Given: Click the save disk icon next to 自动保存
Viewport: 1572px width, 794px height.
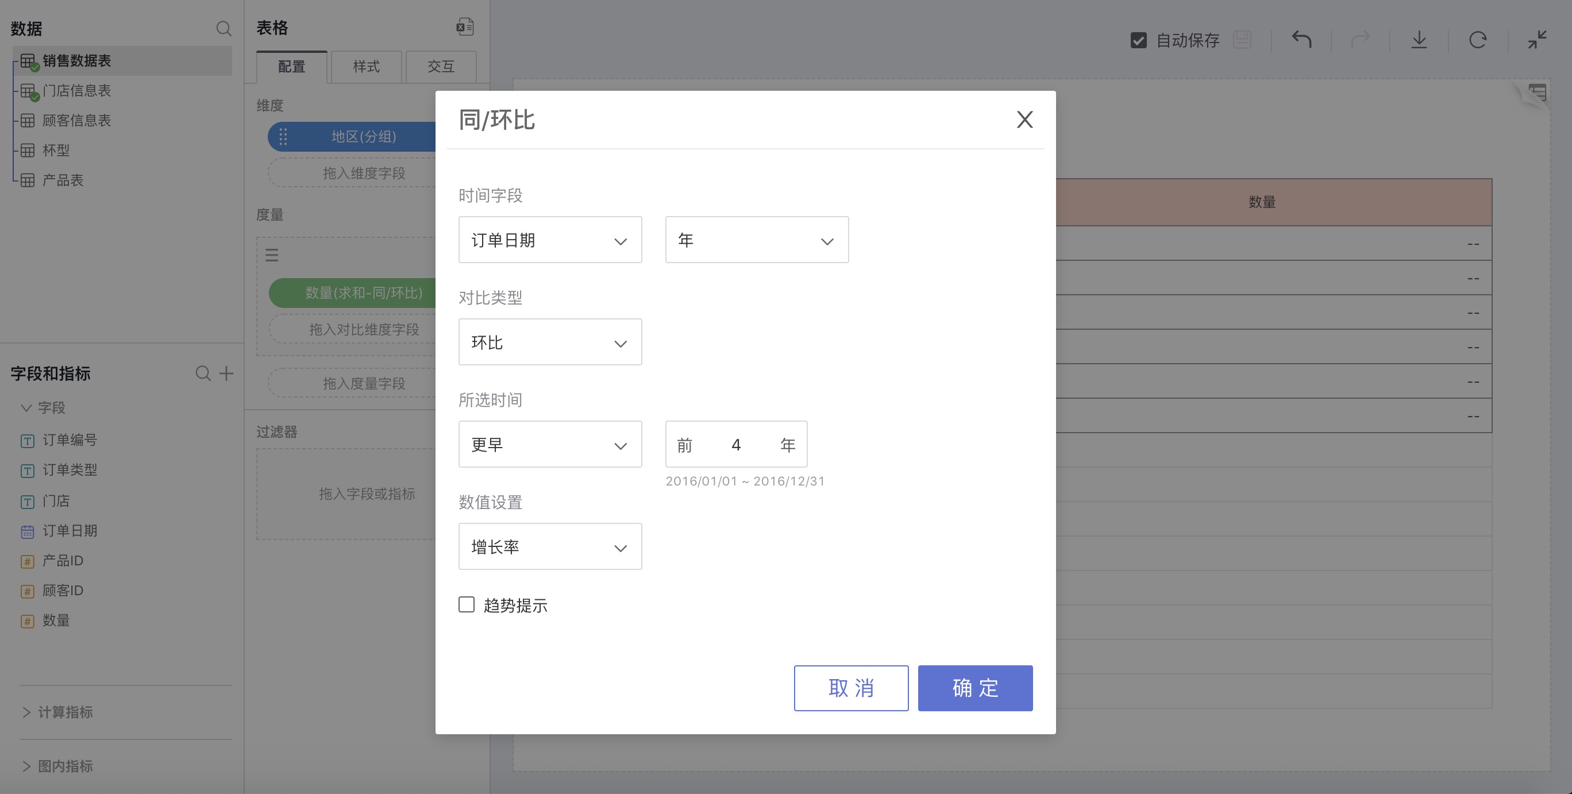Looking at the screenshot, I should point(1242,40).
